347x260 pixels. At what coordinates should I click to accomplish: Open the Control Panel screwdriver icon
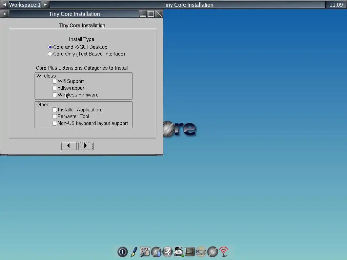(145, 252)
